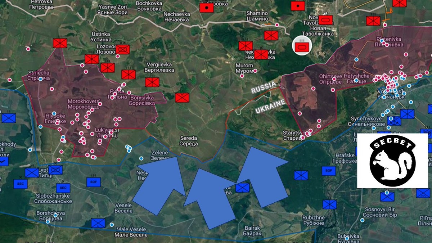Click the Borysivka label

click(142, 100)
